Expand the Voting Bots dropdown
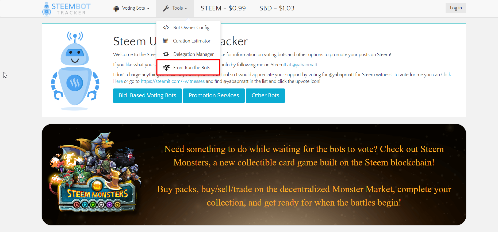Image resolution: width=498 pixels, height=232 pixels. pos(131,9)
